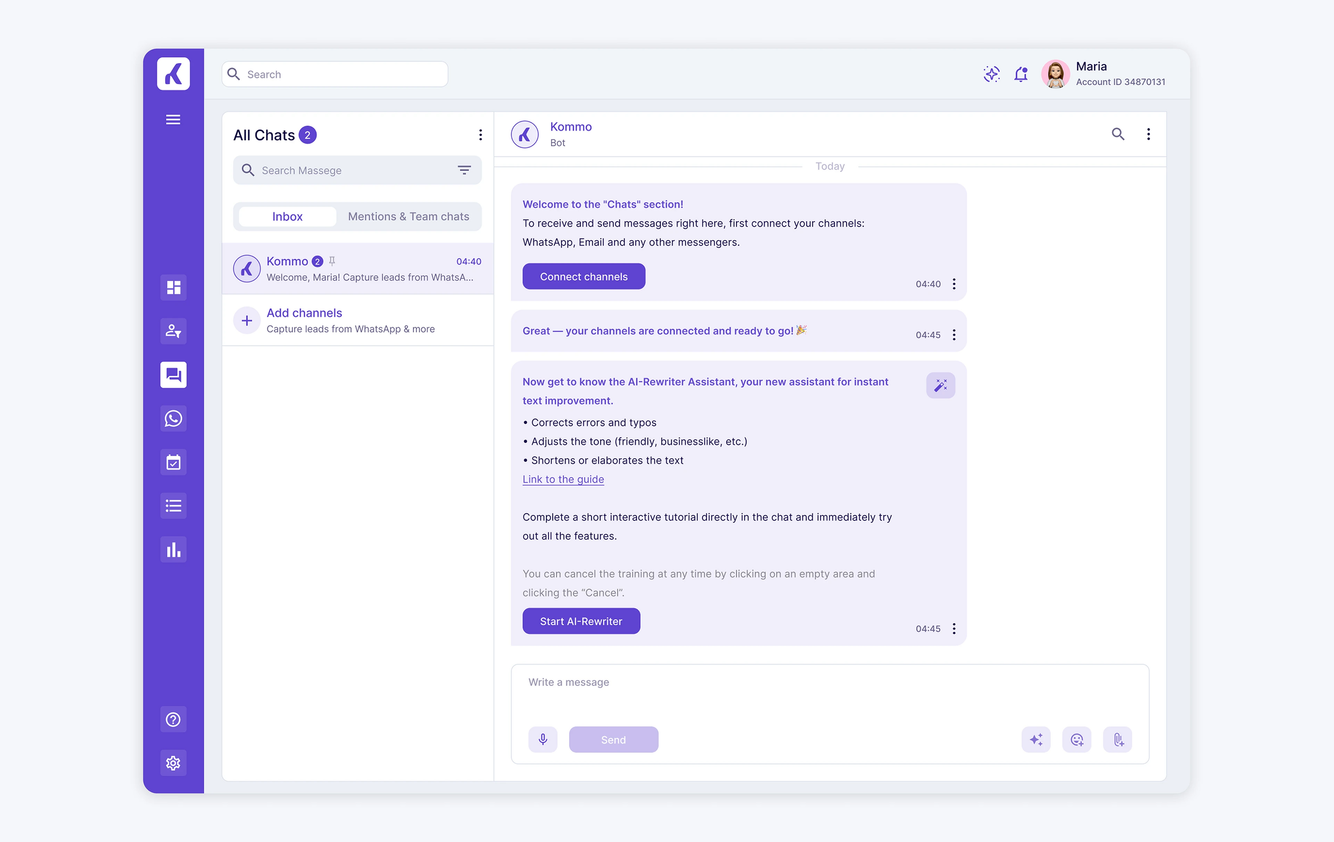Viewport: 1334px width, 842px height.
Task: Switch to Mentions & Team chats tab
Action: pyautogui.click(x=408, y=217)
